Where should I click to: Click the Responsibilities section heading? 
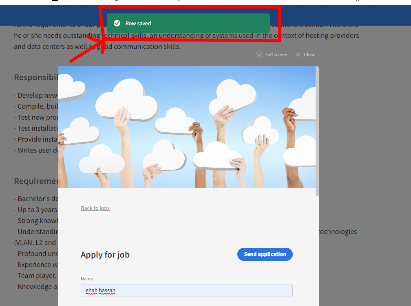point(36,77)
